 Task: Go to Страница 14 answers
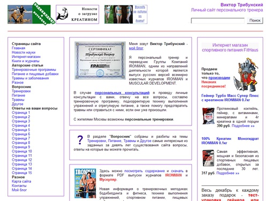pyautogui.click(x=22, y=168)
